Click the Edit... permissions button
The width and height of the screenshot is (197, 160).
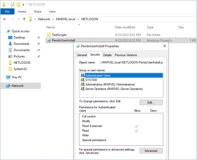151,103
